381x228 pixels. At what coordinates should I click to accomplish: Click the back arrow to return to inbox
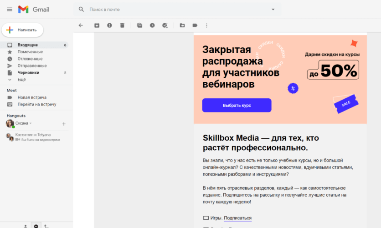tap(81, 25)
